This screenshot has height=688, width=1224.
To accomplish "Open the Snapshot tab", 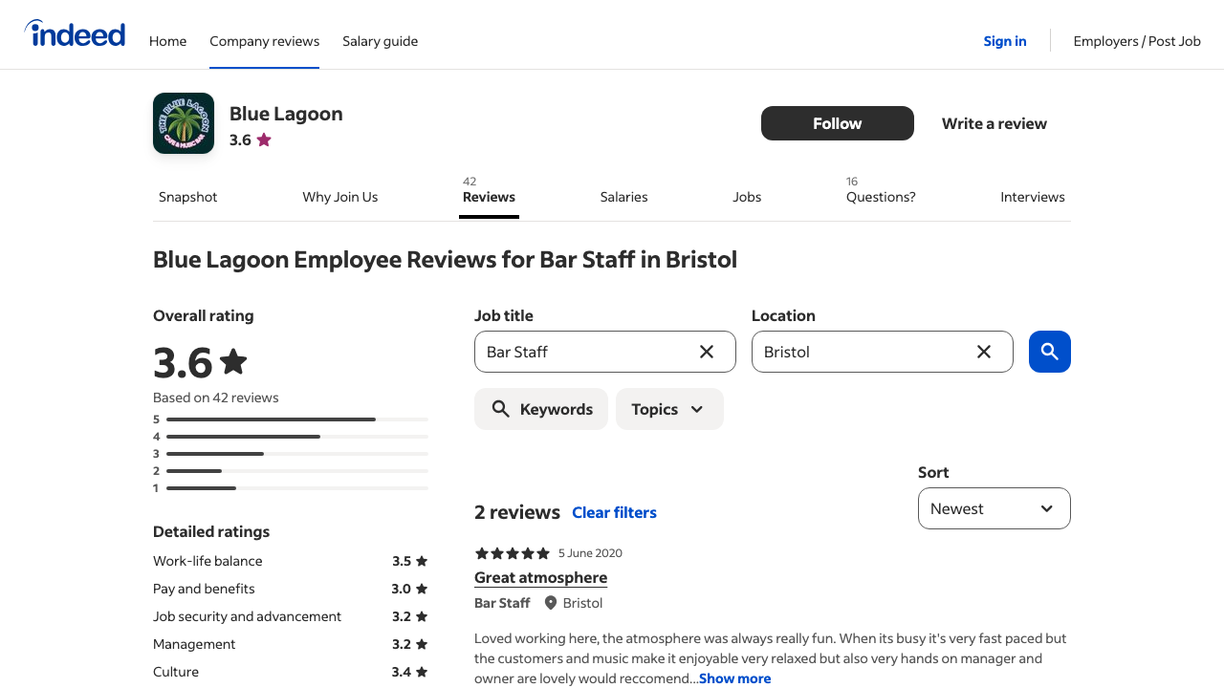I will pos(187,197).
